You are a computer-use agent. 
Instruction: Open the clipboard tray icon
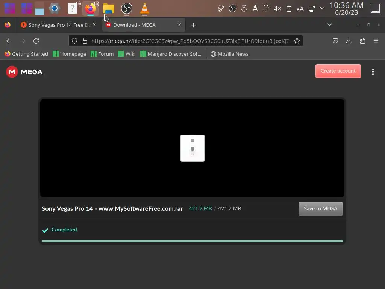[266, 9]
